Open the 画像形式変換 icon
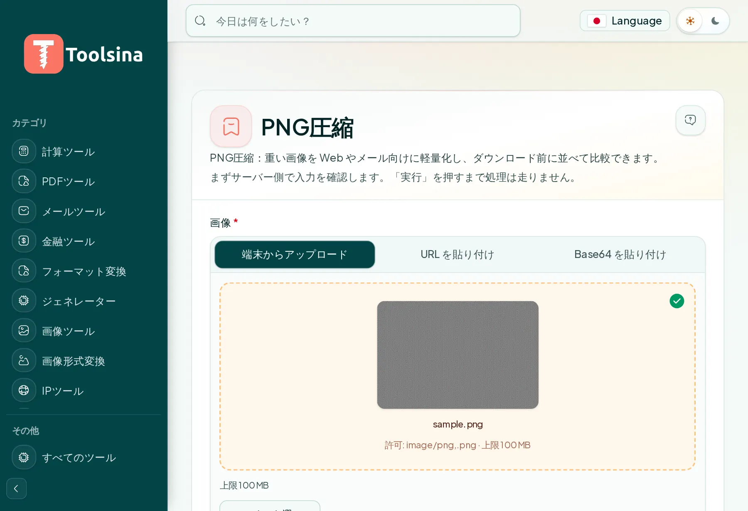The height and width of the screenshot is (511, 748). (x=24, y=361)
